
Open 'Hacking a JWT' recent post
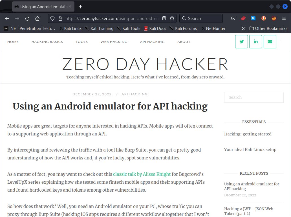click(x=249, y=211)
